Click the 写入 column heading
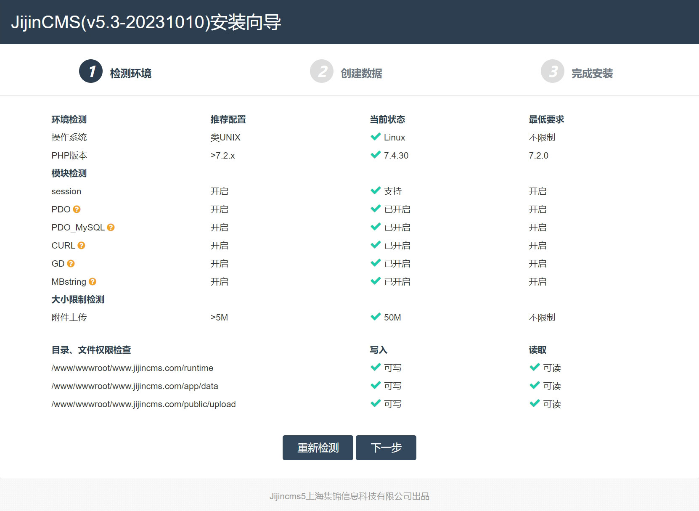Image resolution: width=699 pixels, height=511 pixels. (379, 350)
